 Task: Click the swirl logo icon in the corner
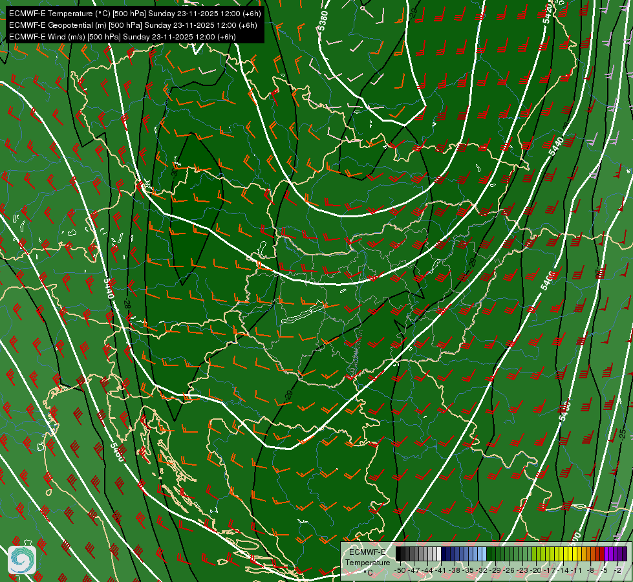(x=22, y=560)
